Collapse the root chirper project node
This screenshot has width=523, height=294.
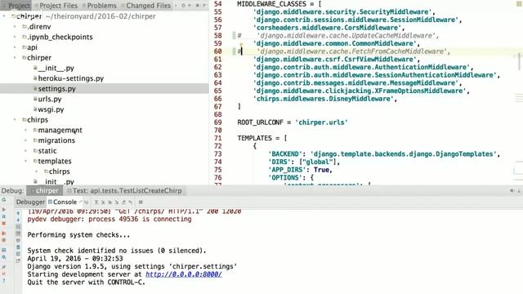[4, 16]
